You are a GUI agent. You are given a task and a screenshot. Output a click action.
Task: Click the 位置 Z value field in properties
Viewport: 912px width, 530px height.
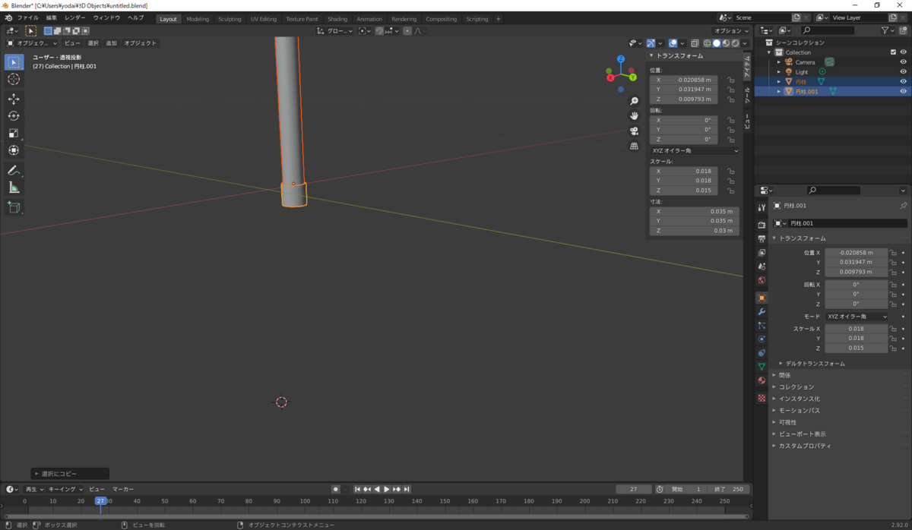point(857,272)
